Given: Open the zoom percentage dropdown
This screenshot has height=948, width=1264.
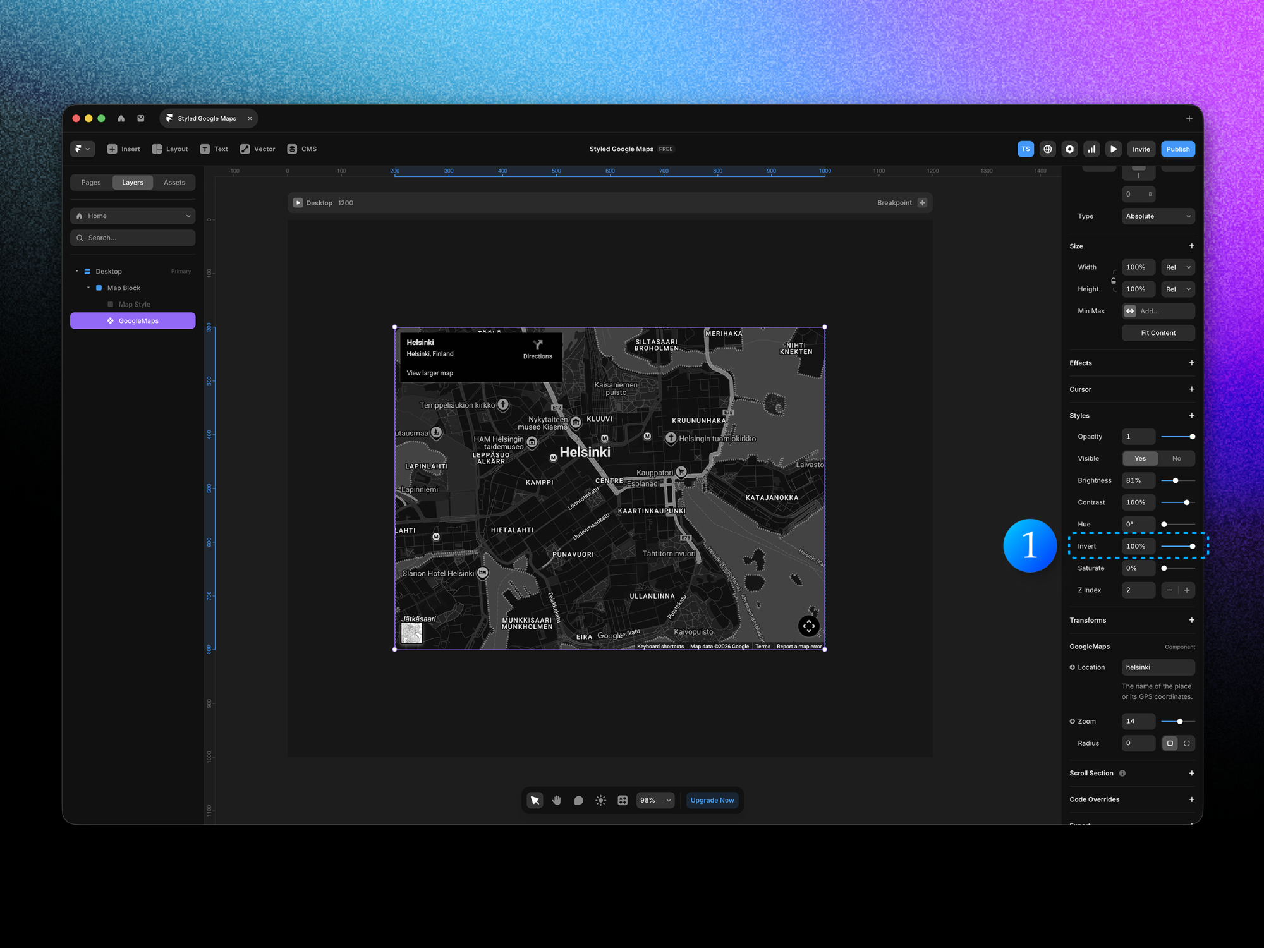Looking at the screenshot, I should pos(655,800).
